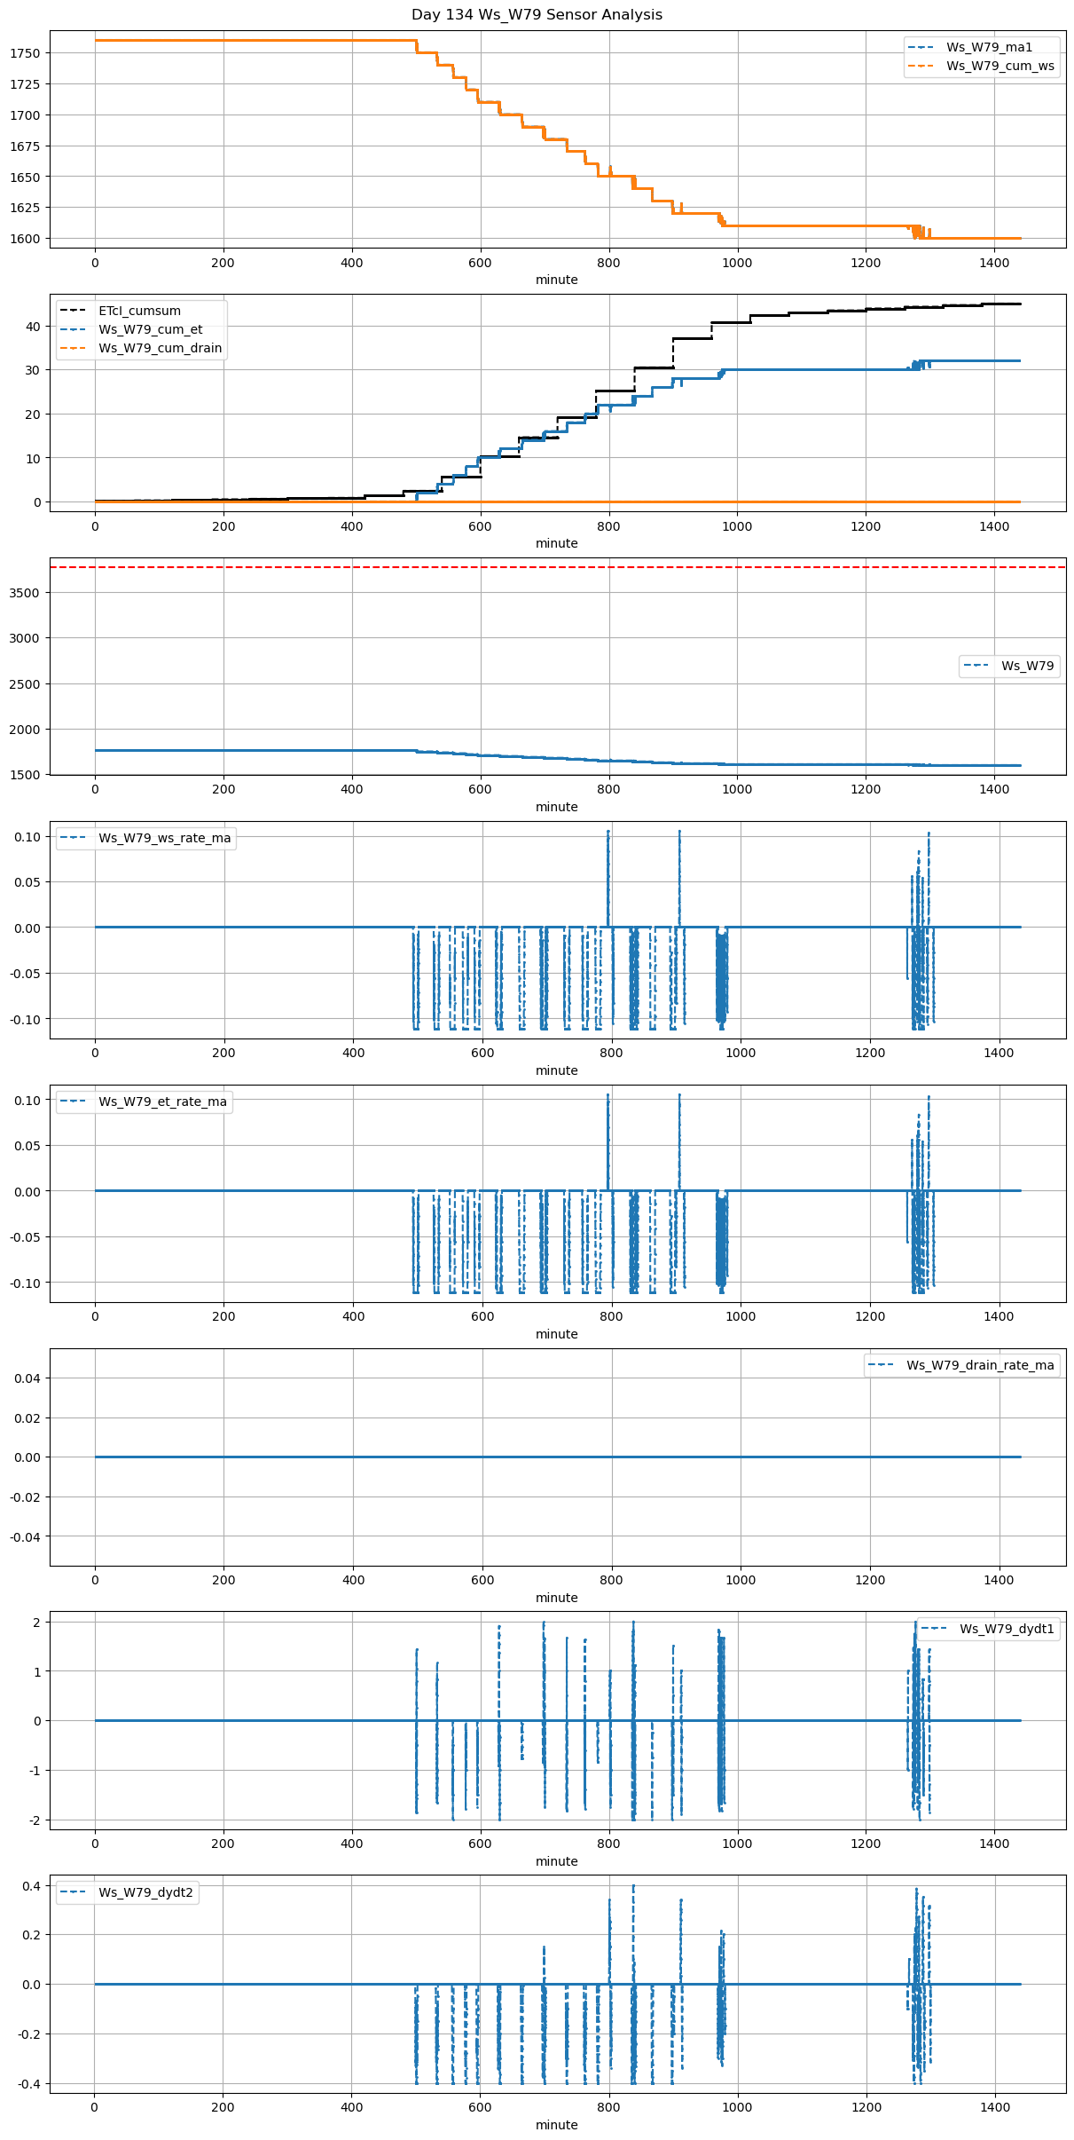Screen dimensions: 1074x2140
Task: Click the 'Day 134 Ws_W79 Sensor Analysis' title
Action: point(537,15)
